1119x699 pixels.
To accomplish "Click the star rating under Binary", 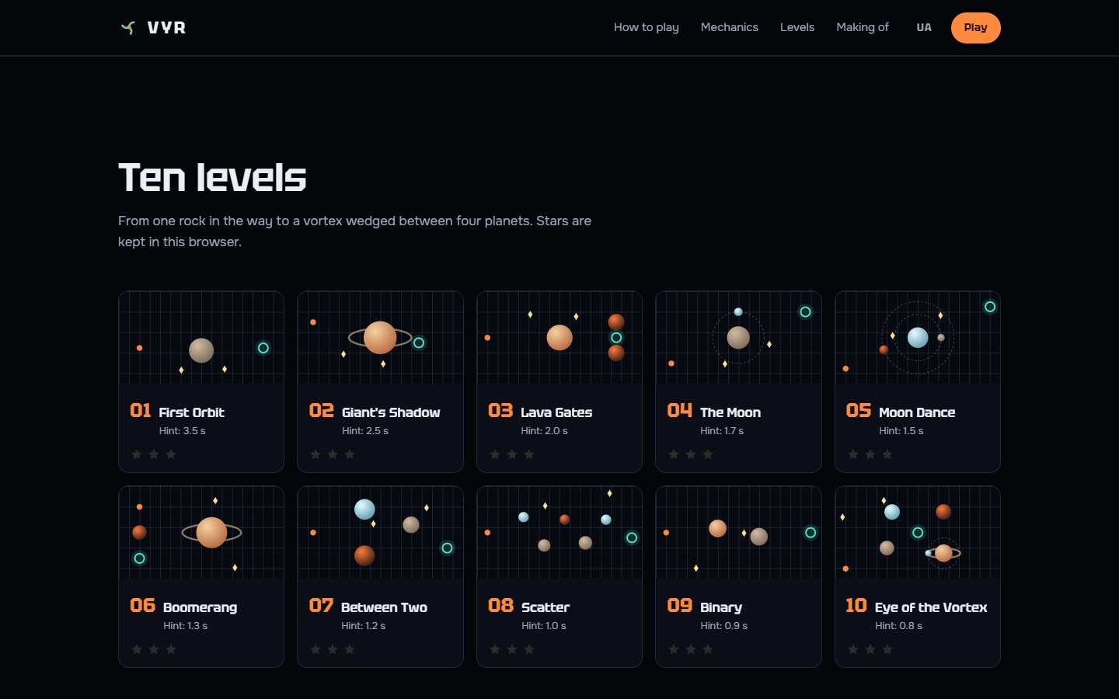I will coord(691,649).
